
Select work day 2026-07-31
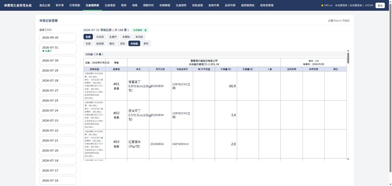click(58, 49)
